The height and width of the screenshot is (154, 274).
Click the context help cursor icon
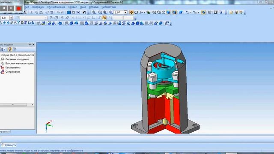84,12
